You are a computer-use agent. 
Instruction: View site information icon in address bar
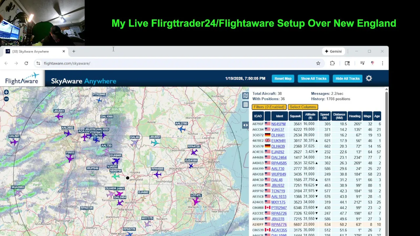pyautogui.click(x=38, y=63)
